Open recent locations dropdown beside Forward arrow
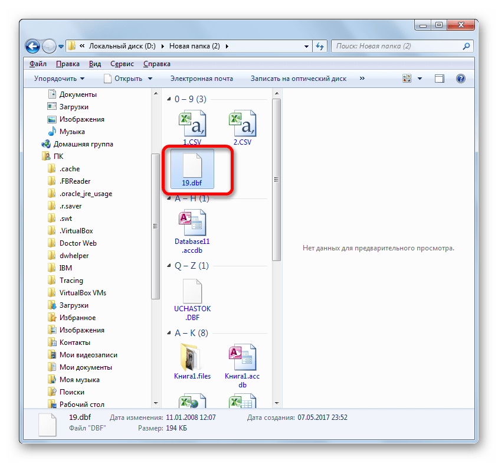Viewport: 498px width, 463px height. [x=61, y=47]
